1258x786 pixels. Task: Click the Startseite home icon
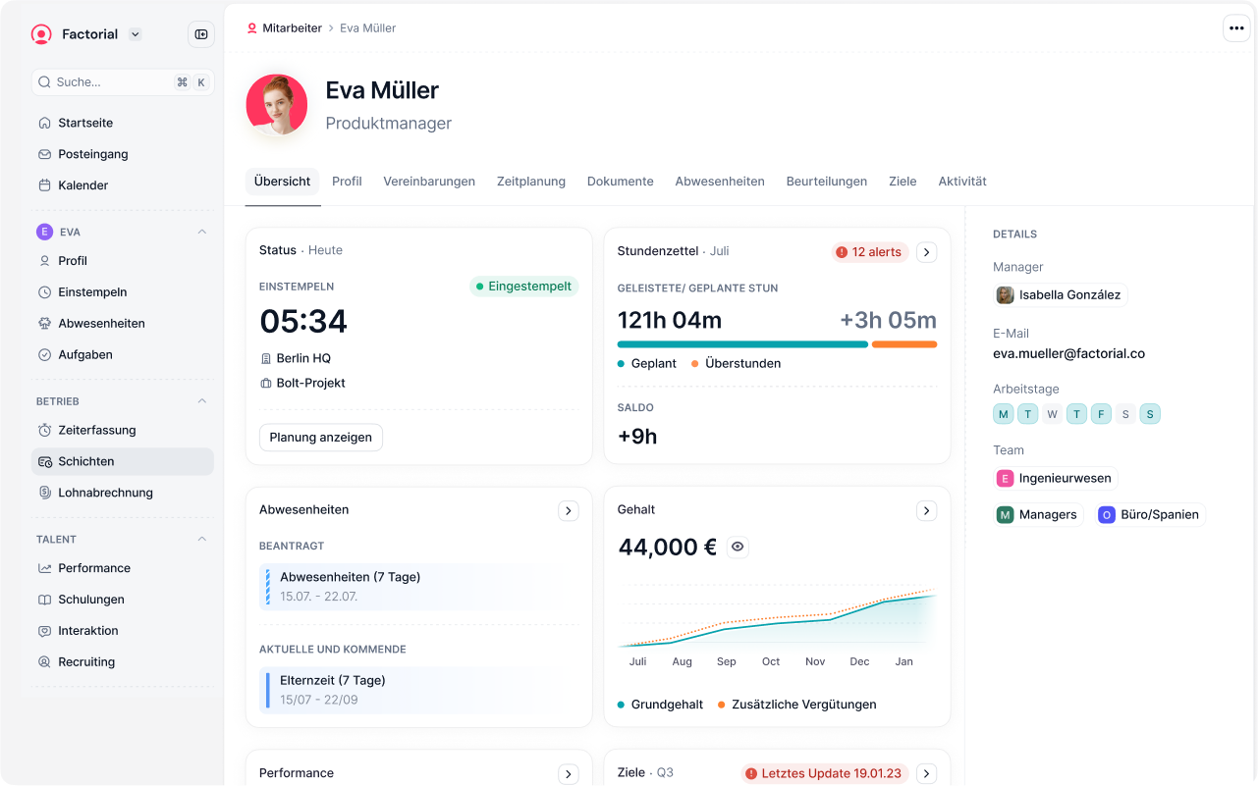point(44,124)
